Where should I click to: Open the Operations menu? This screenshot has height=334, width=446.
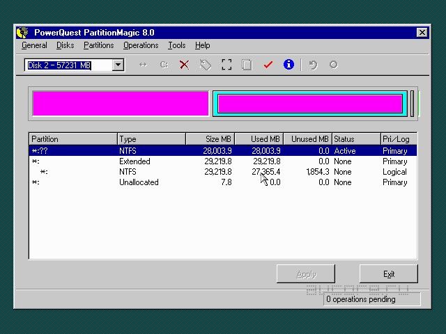click(141, 45)
